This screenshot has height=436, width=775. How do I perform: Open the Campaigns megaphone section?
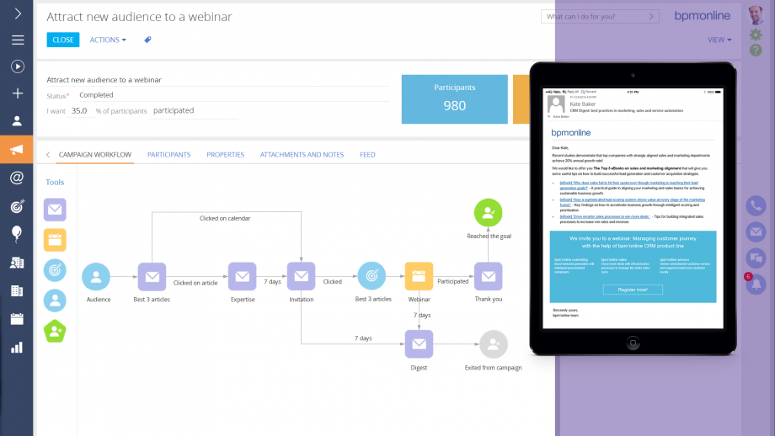[x=17, y=150]
